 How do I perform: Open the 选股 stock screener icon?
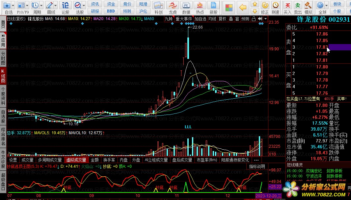click(78, 5)
